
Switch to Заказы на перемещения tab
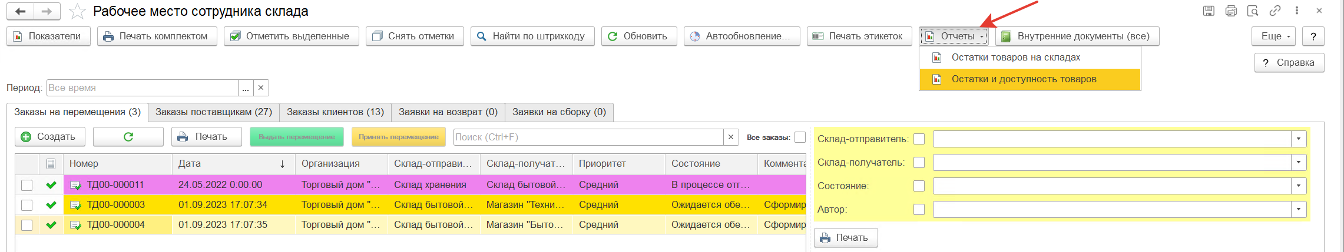pyautogui.click(x=77, y=112)
